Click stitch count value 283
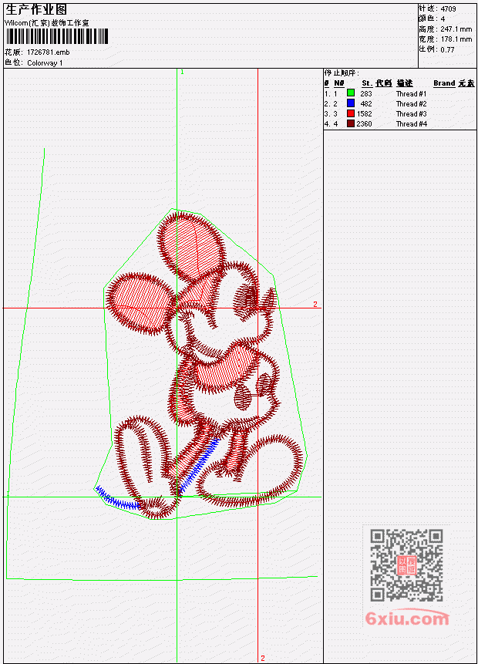 (366, 93)
